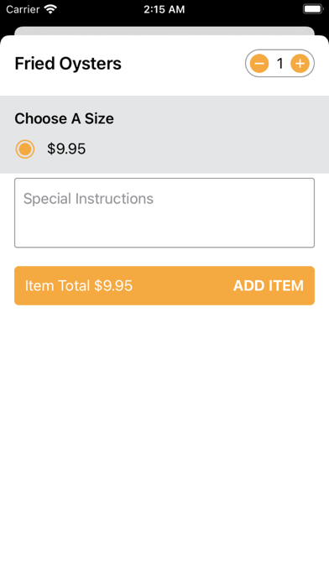Image resolution: width=329 pixels, height=584 pixels.
Task: Tap the Carrier label in status bar
Action: [x=23, y=9]
